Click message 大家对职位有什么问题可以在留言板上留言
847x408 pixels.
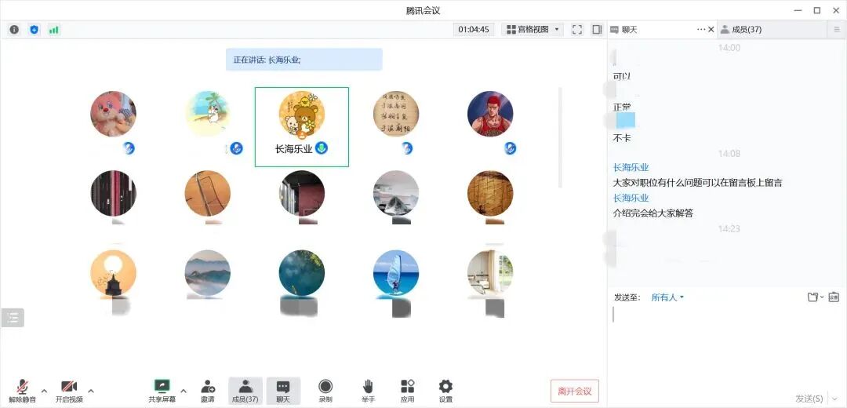pos(697,183)
